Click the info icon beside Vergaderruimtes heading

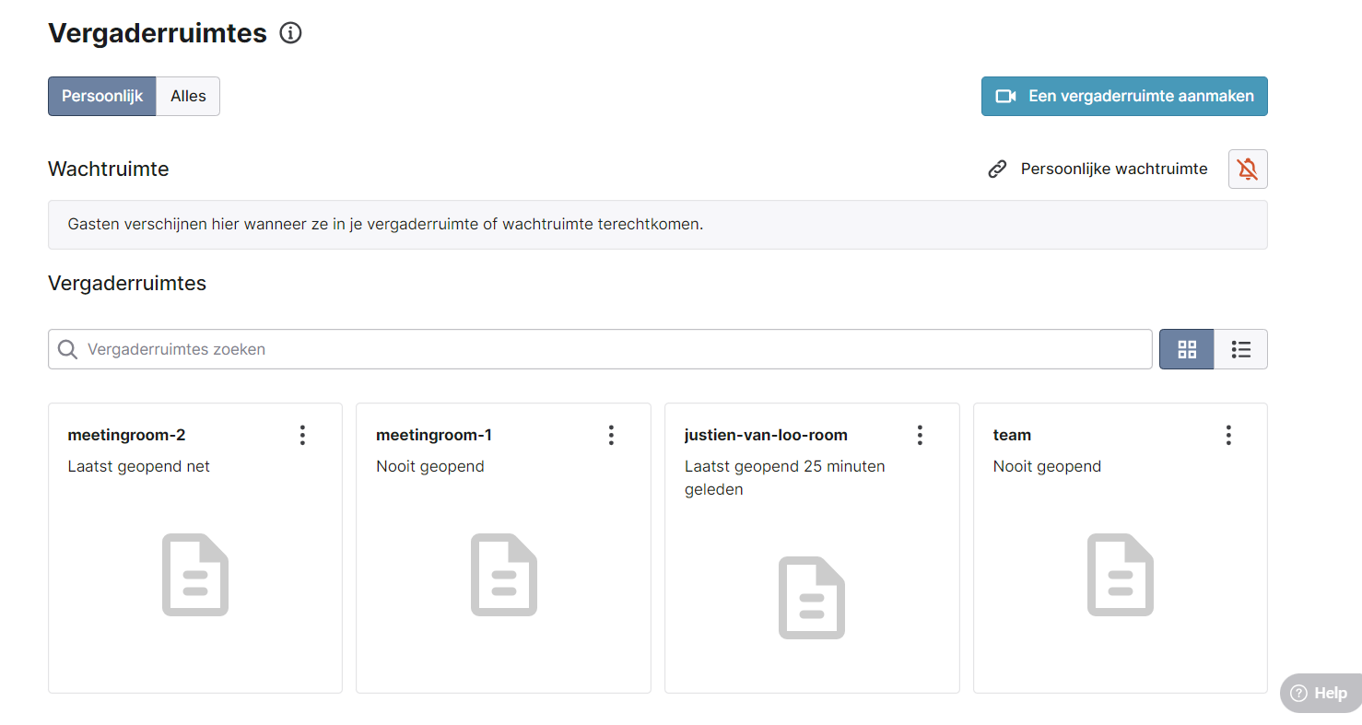coord(290,34)
